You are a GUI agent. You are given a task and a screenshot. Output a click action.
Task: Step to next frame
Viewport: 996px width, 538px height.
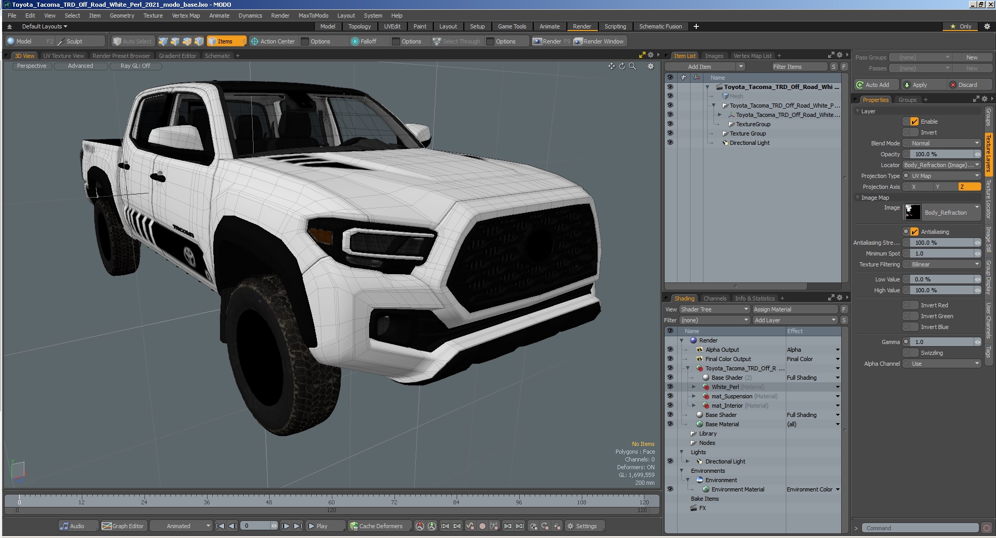pos(285,526)
